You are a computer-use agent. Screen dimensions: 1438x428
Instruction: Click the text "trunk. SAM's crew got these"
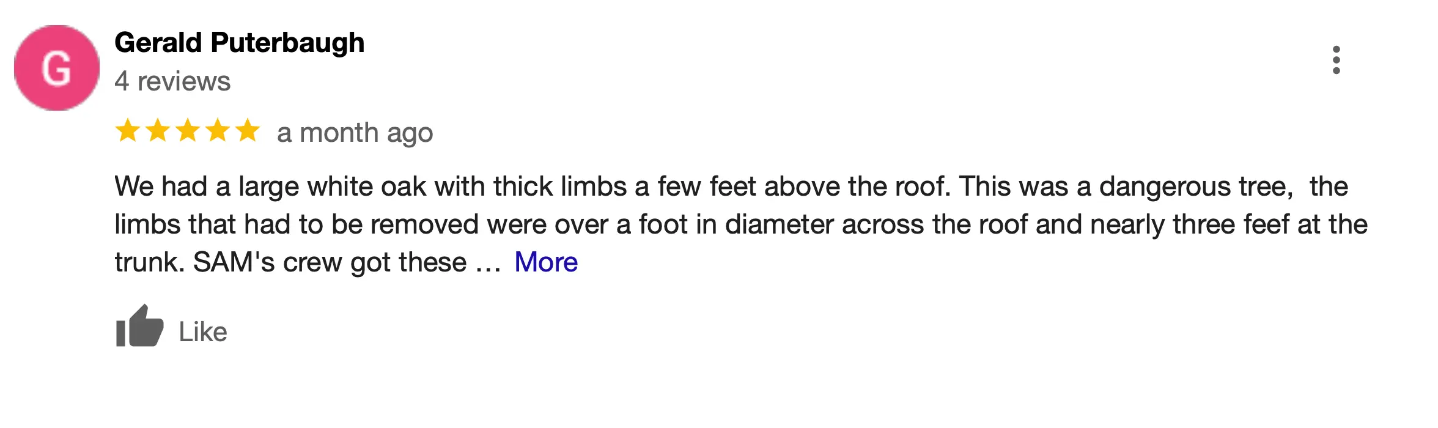pyautogui.click(x=290, y=262)
